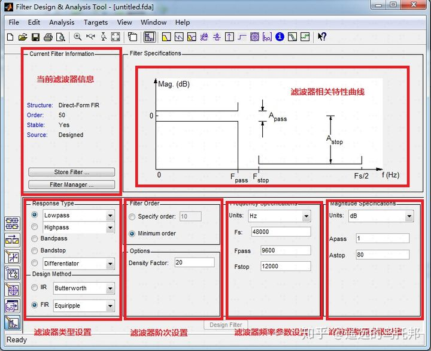Open the View menu
The width and height of the screenshot is (431, 351).
pos(125,22)
